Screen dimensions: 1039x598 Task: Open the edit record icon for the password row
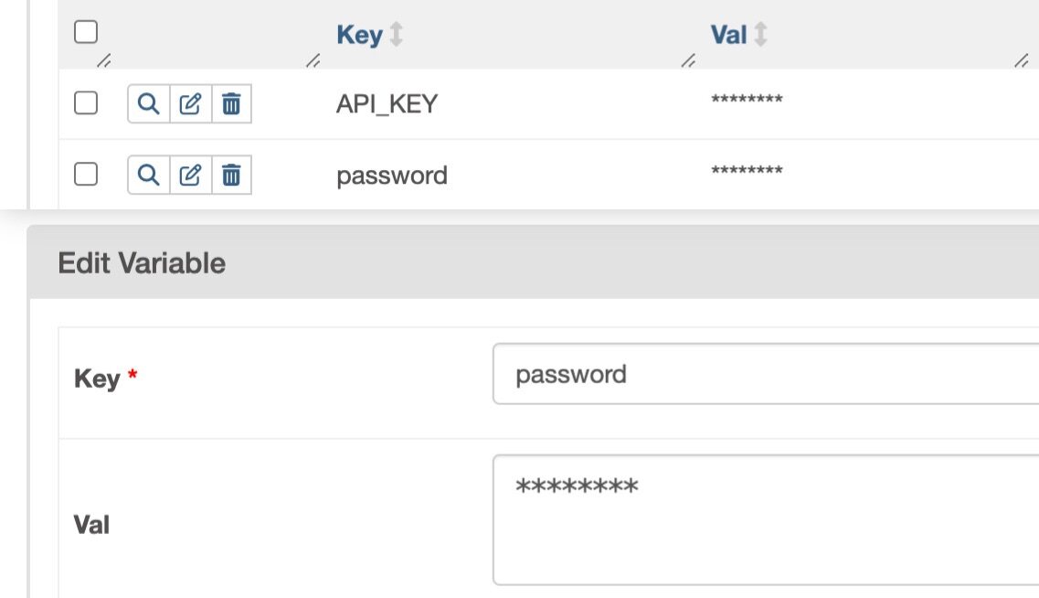point(190,175)
